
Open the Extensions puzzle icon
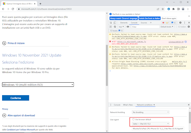173,9
